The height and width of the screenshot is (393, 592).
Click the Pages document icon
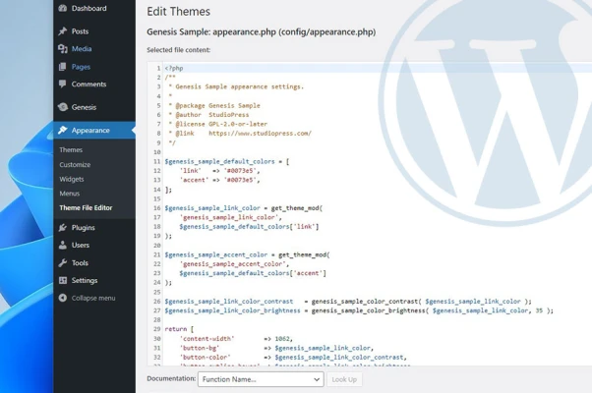coord(63,67)
